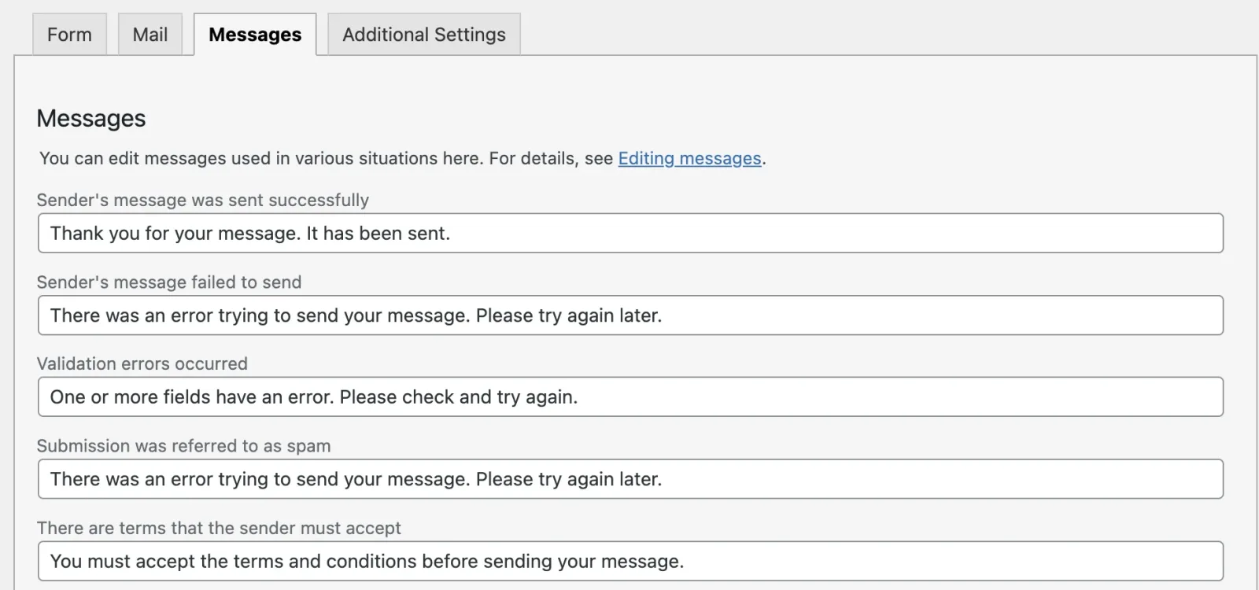Click the "Sender's message was sent successfully" label
The height and width of the screenshot is (590, 1259).
pos(203,200)
